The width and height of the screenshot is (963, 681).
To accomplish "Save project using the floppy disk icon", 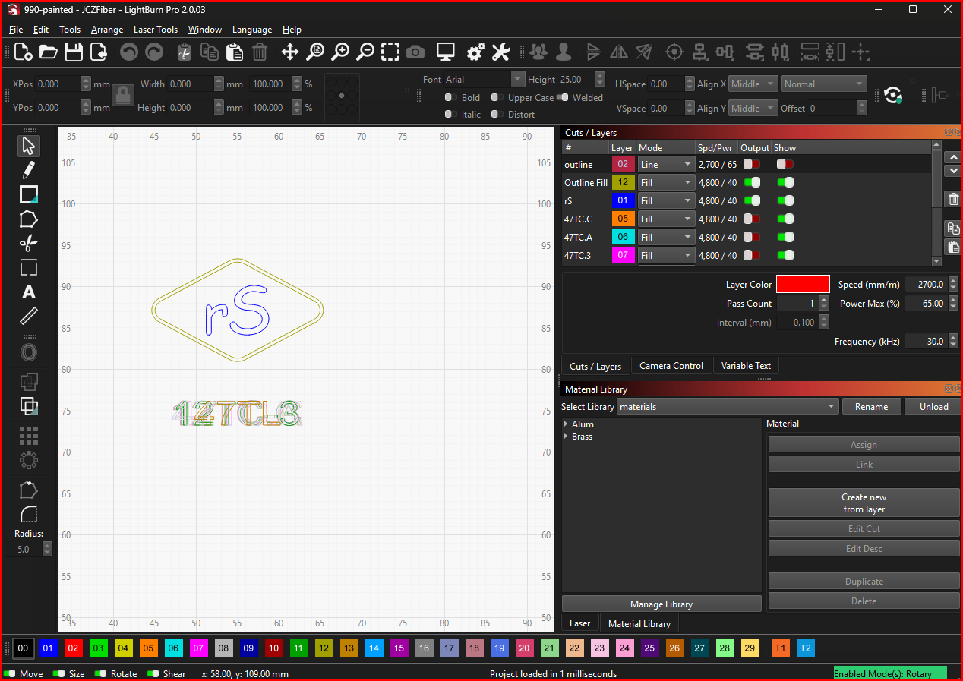I will pos(74,52).
